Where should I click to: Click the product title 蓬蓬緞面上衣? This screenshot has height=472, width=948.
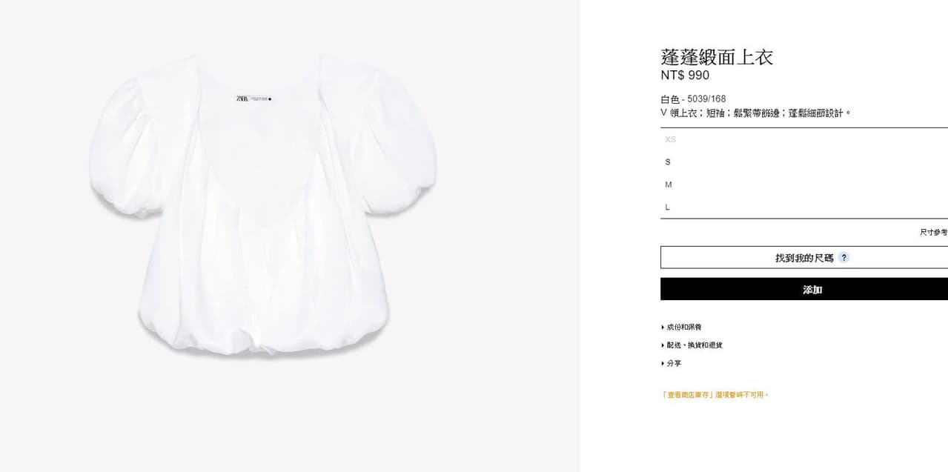coord(717,57)
